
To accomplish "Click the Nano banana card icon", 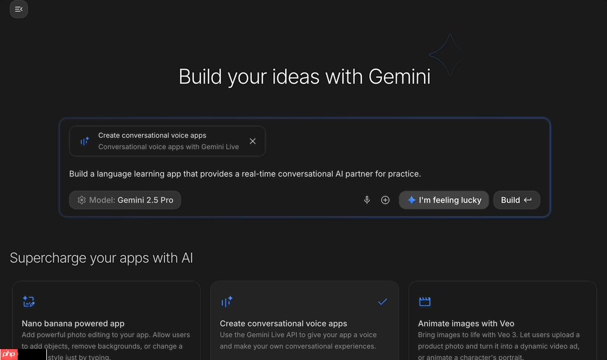I will click(x=29, y=302).
